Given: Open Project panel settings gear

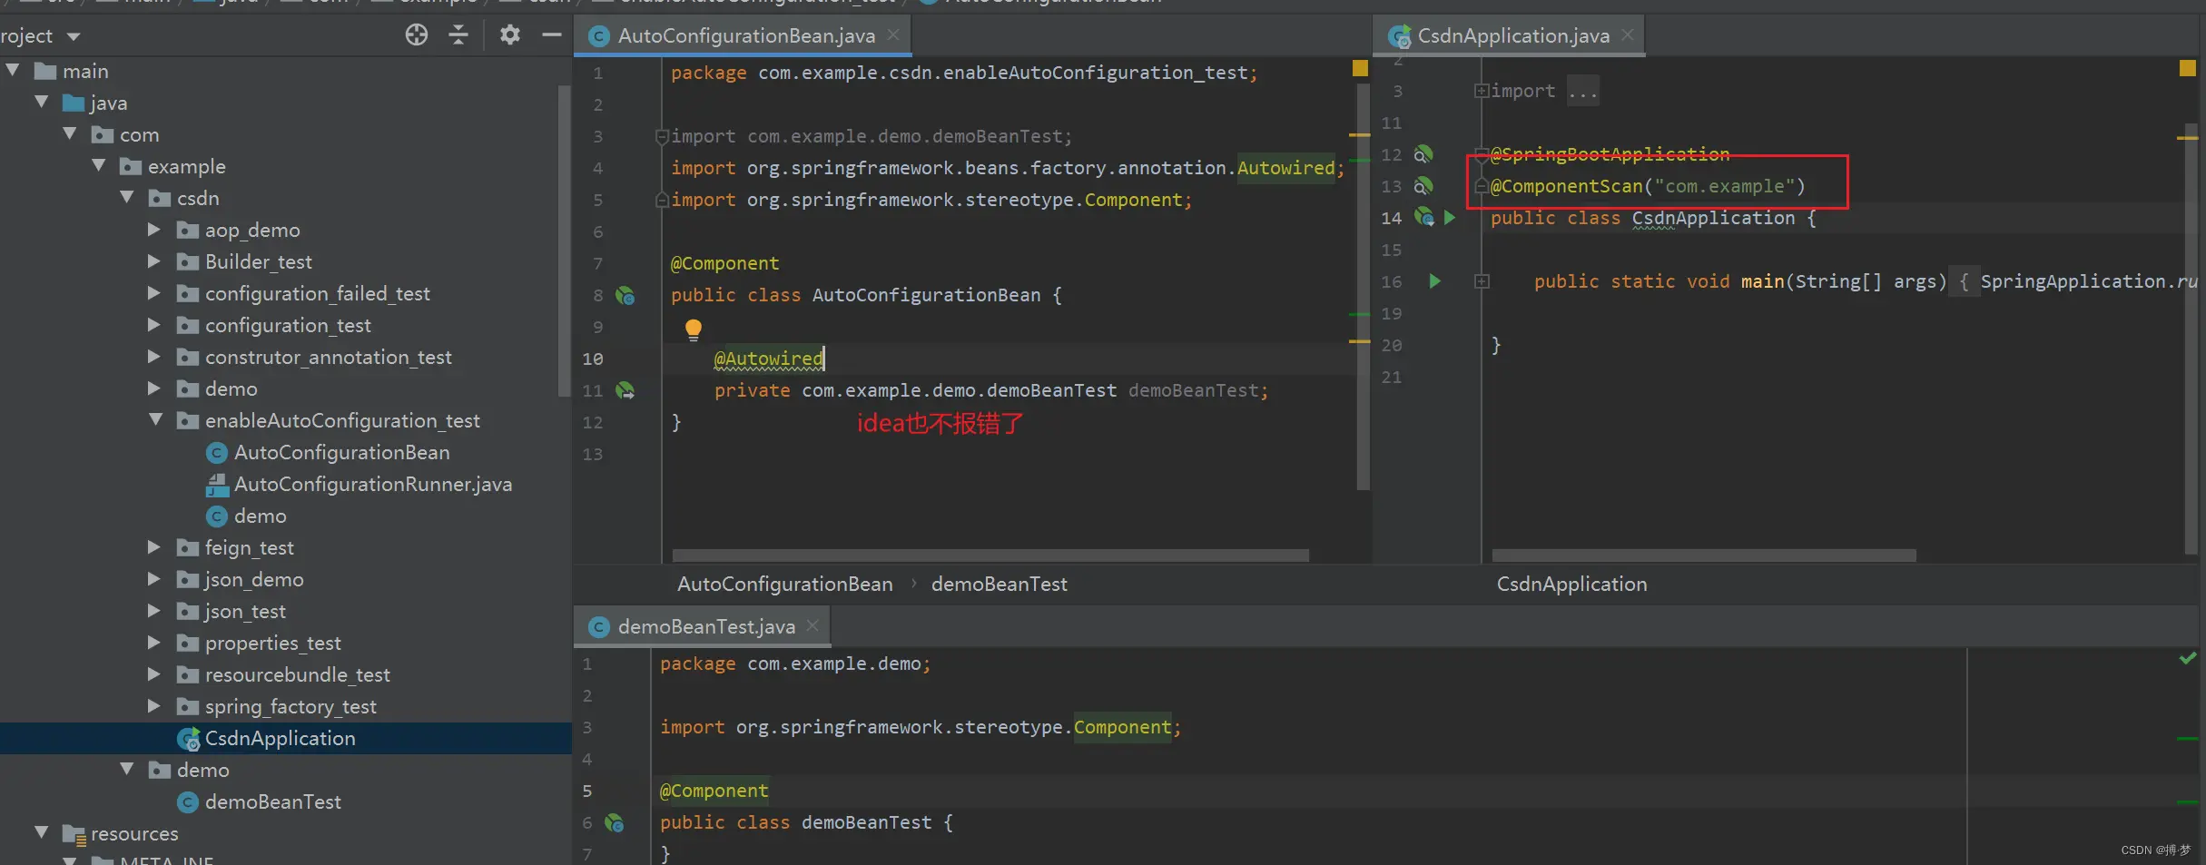Looking at the screenshot, I should tap(510, 34).
